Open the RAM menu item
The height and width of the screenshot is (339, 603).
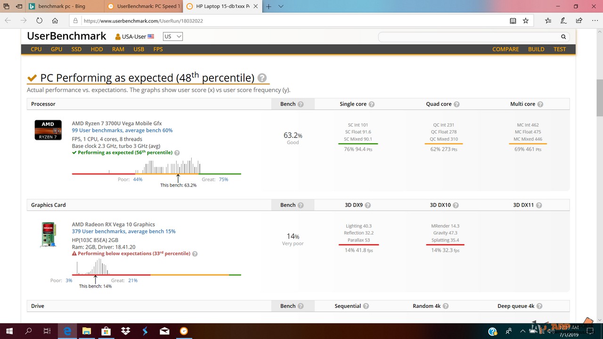118,49
